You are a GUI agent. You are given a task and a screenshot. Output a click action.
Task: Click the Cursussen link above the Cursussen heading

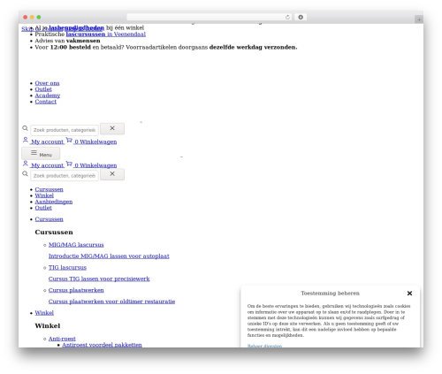pos(49,219)
